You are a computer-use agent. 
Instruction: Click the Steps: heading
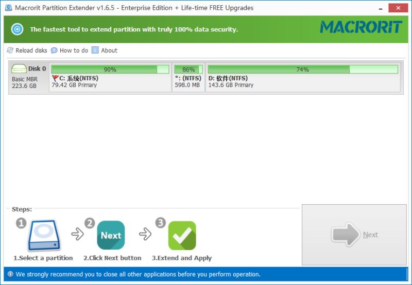tap(22, 209)
